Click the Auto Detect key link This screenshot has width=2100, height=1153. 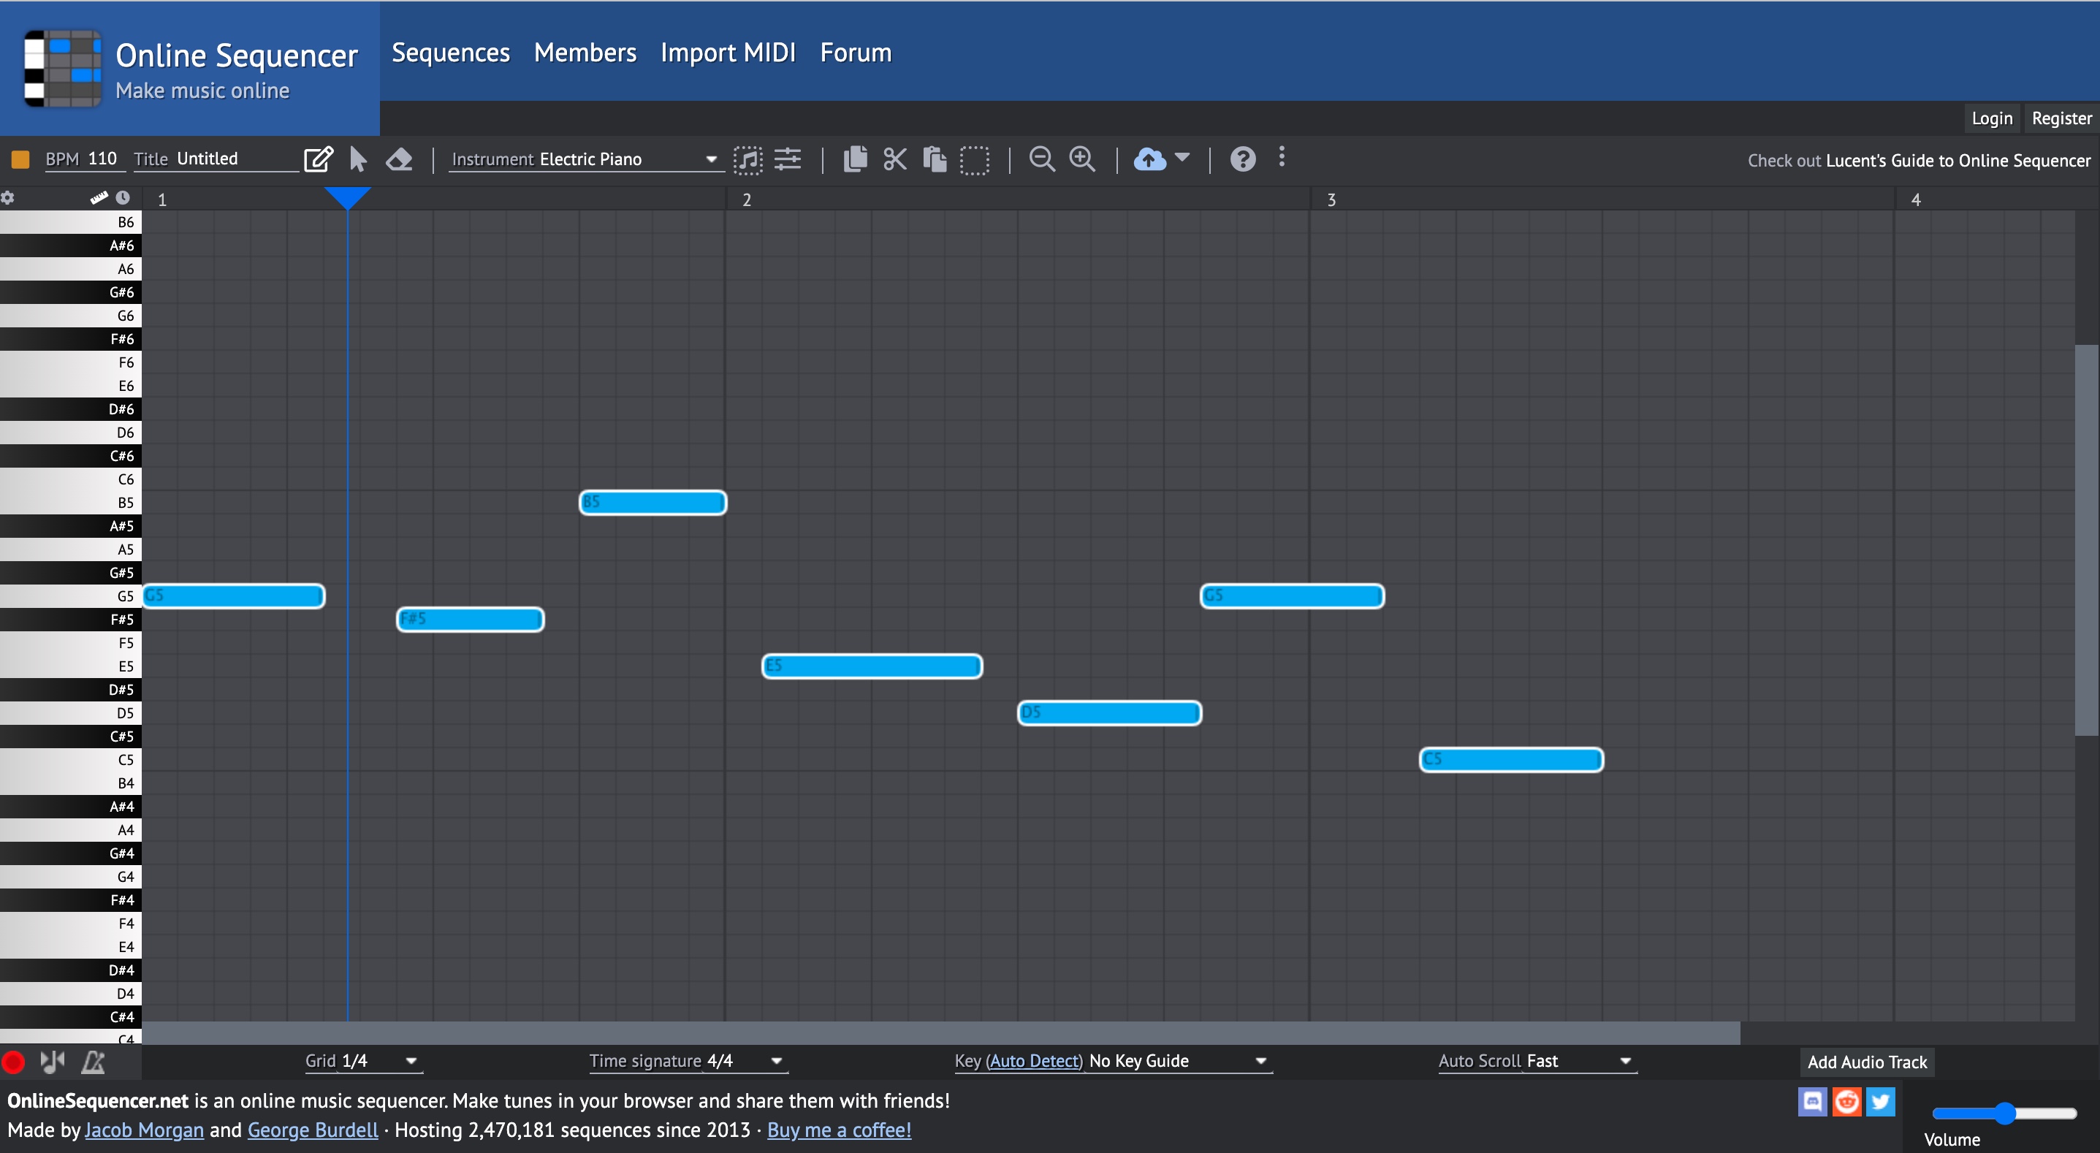tap(1034, 1061)
